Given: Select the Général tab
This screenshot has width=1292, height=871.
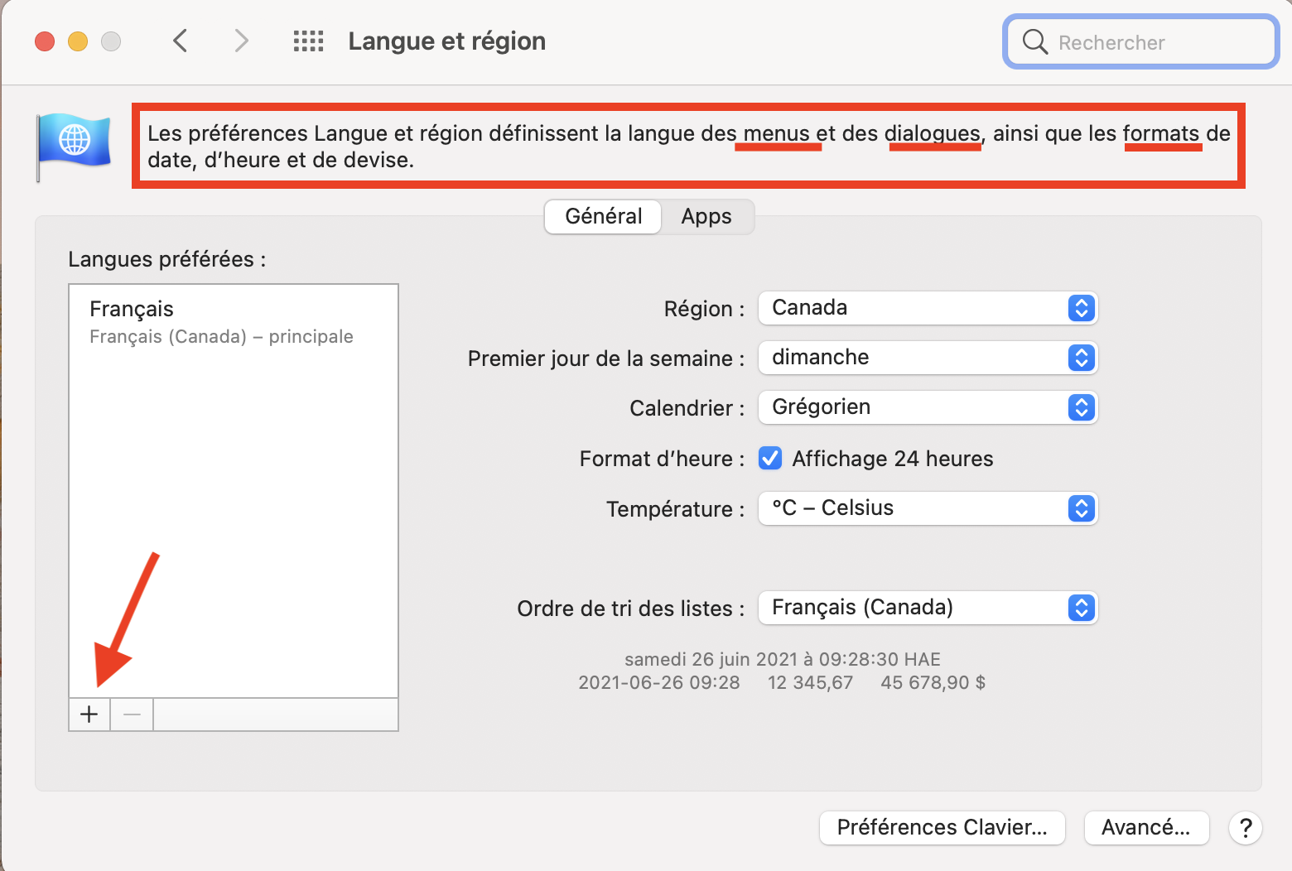Looking at the screenshot, I should (603, 217).
